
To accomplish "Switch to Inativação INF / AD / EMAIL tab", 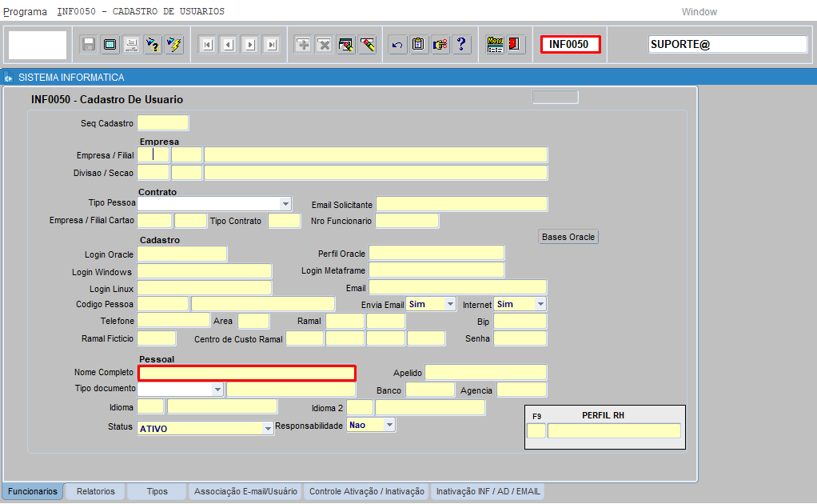I will (488, 491).
